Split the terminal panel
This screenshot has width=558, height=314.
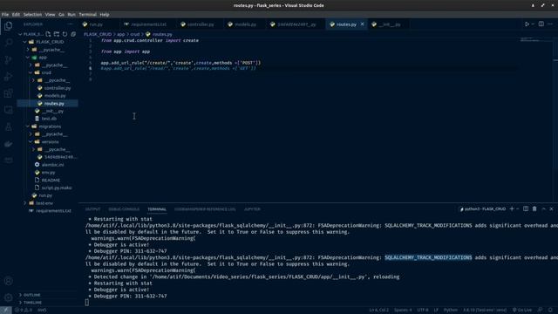tap(526, 209)
